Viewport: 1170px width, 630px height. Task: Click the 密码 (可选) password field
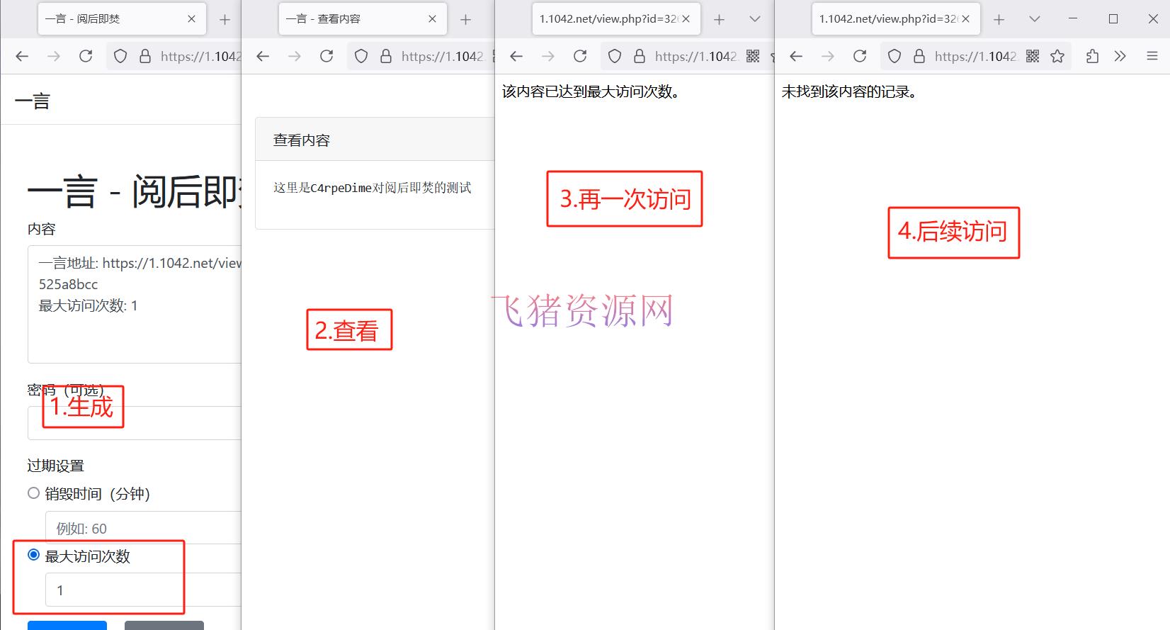(135, 423)
